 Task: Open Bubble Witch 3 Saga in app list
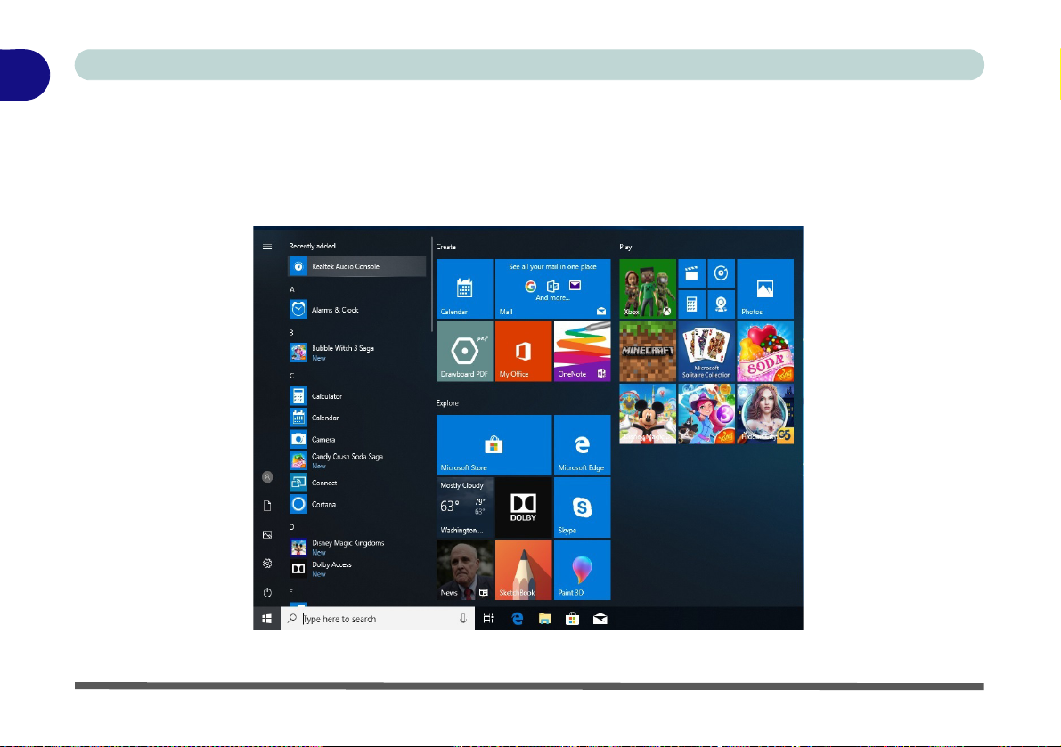tap(357, 353)
